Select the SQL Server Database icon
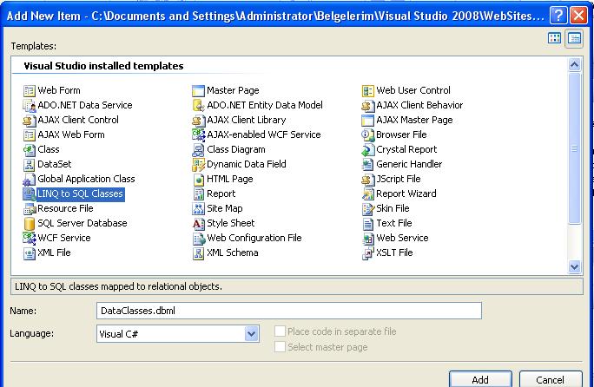The image size is (594, 387). point(30,224)
